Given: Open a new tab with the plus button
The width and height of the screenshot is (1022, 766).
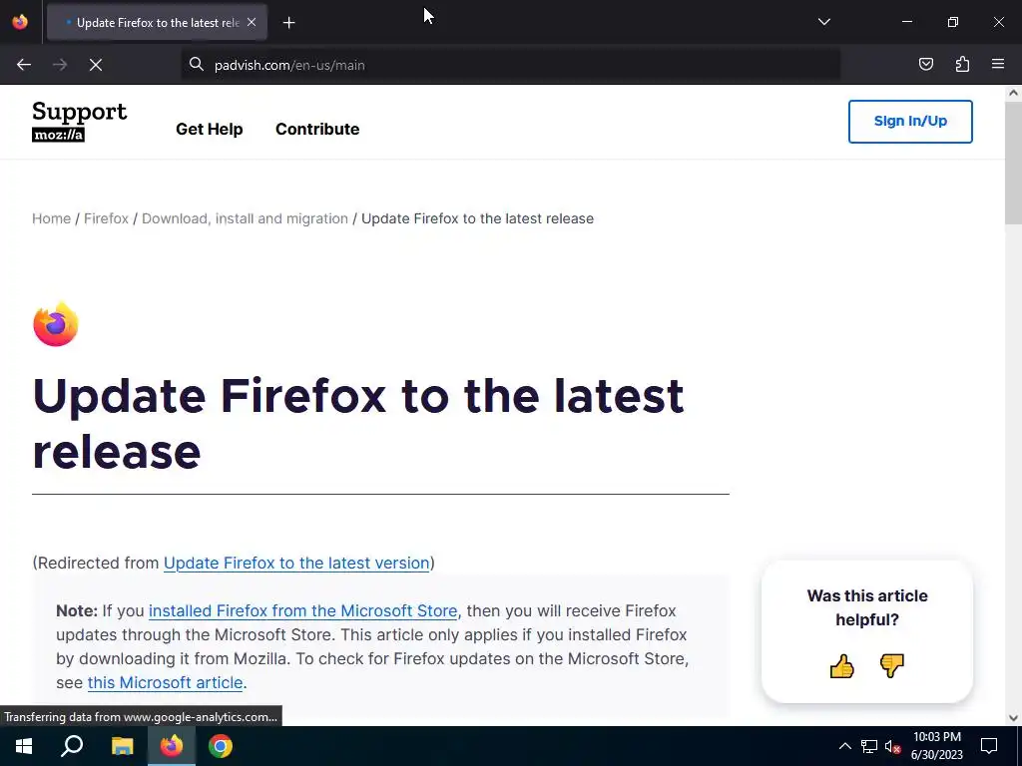Looking at the screenshot, I should pos(288,23).
